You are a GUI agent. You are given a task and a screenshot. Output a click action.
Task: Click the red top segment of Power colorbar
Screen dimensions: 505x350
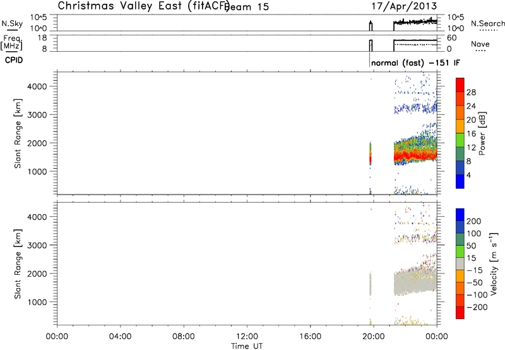point(460,85)
